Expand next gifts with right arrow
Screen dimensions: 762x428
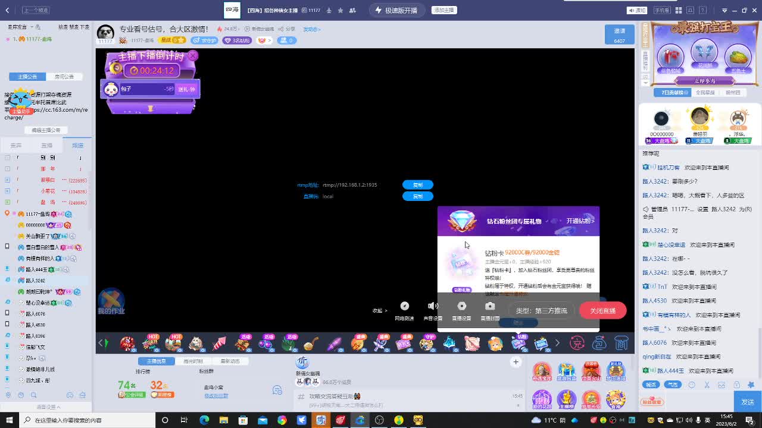557,343
